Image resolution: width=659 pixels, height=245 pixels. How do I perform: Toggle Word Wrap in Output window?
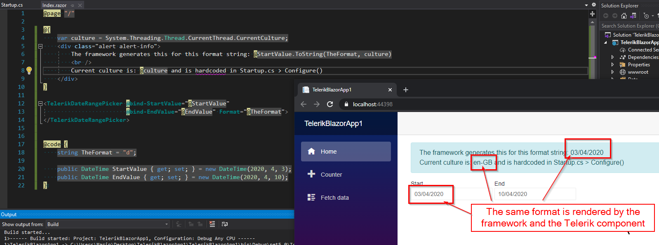pos(225,224)
